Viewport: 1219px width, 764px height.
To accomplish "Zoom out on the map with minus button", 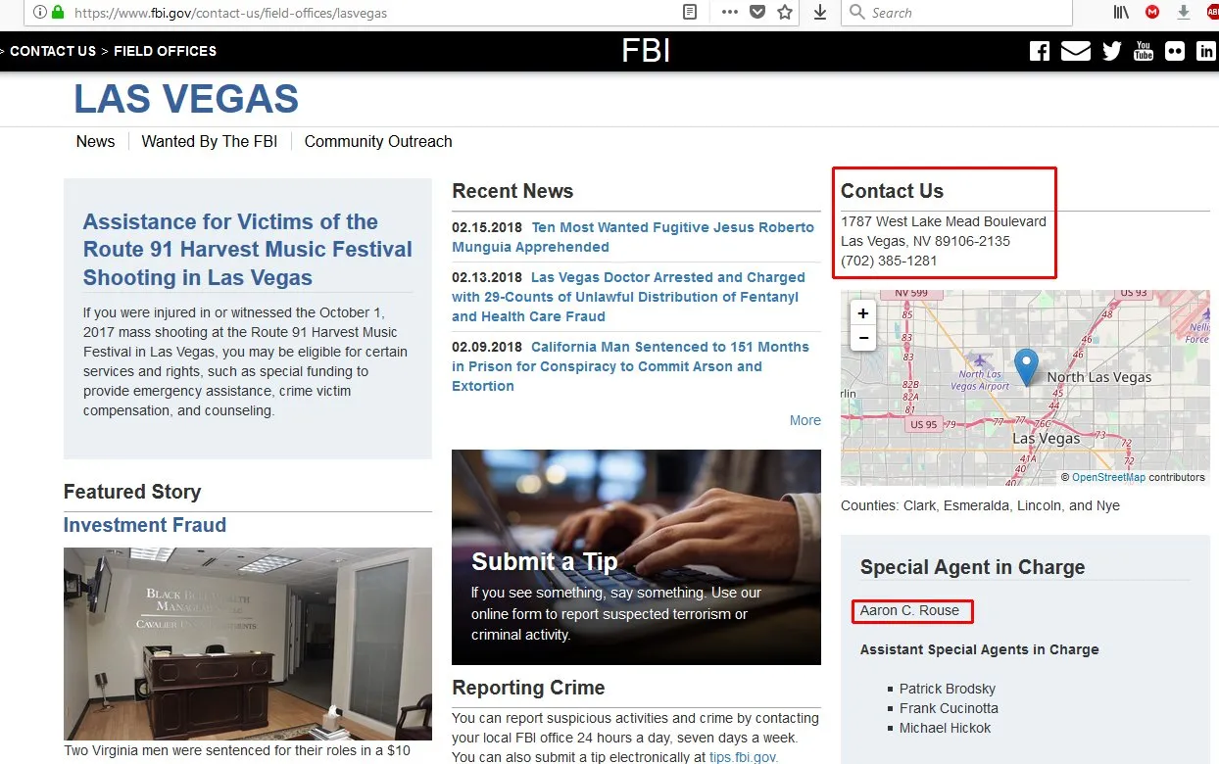I will point(862,338).
